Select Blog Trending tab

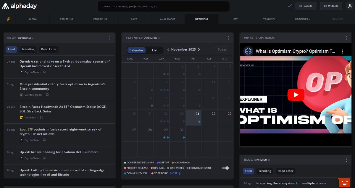[265, 171]
